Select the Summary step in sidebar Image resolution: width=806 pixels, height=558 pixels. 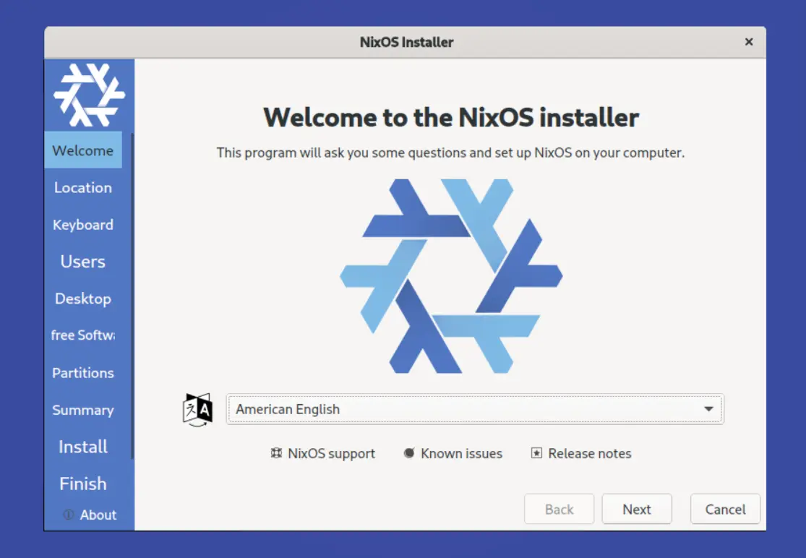pyautogui.click(x=83, y=410)
